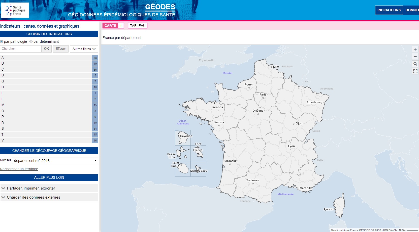The width and height of the screenshot is (419, 232).
Task: Open the 'Autres filtres' dropdown
Action: tap(84, 49)
